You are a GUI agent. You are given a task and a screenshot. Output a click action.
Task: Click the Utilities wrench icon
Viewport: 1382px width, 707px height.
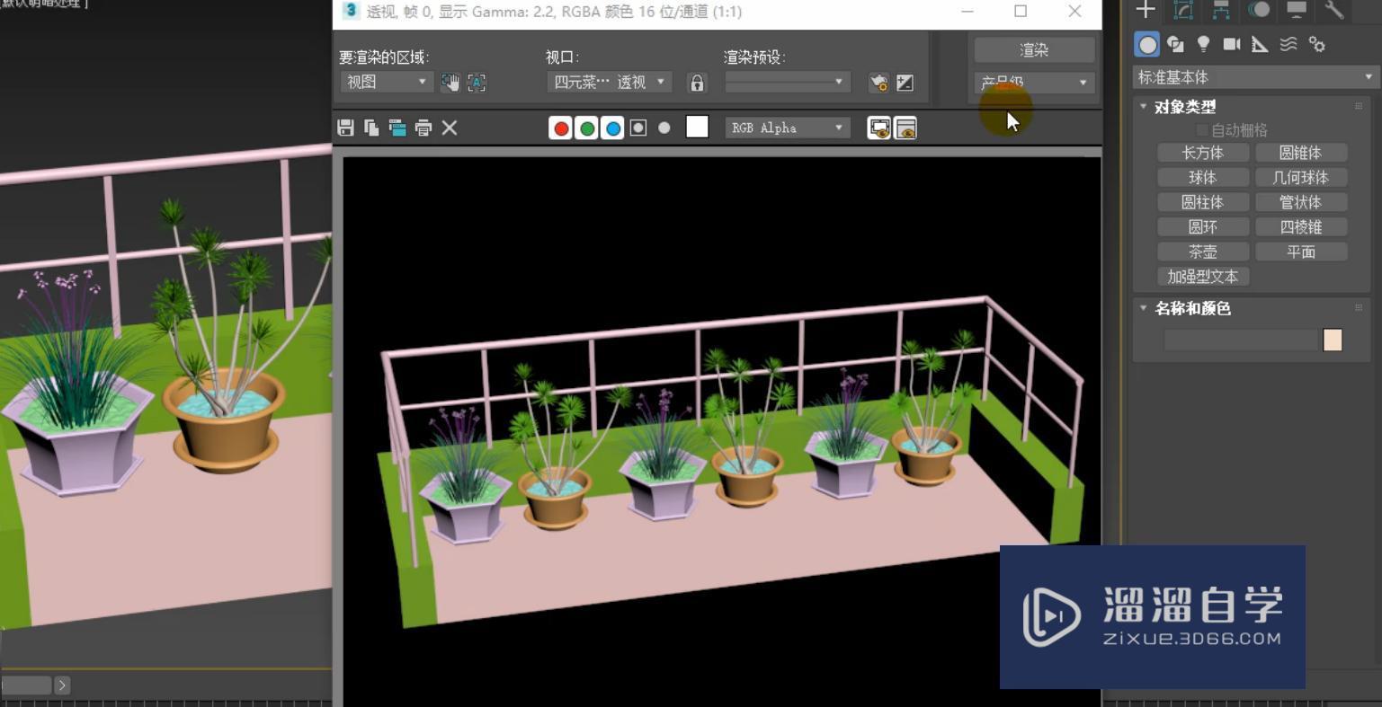point(1332,11)
